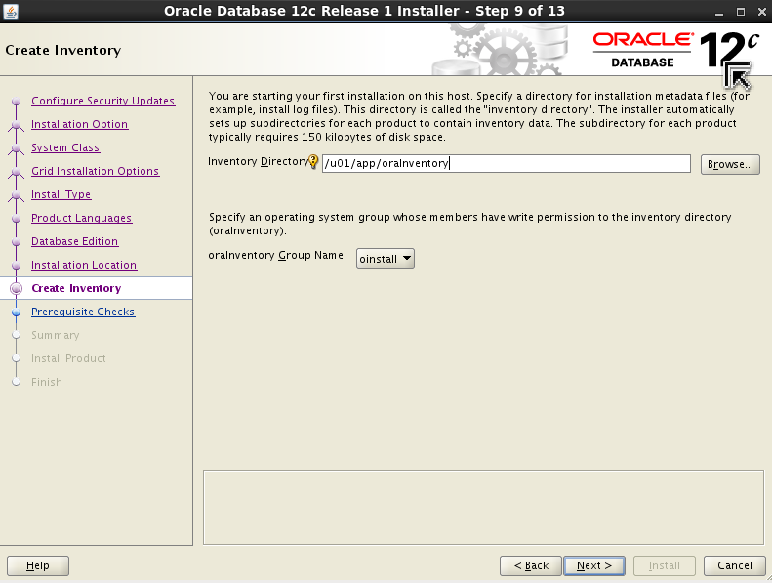Open the Grid Installation Options step
Viewport: 772px width, 583px height.
coord(95,171)
